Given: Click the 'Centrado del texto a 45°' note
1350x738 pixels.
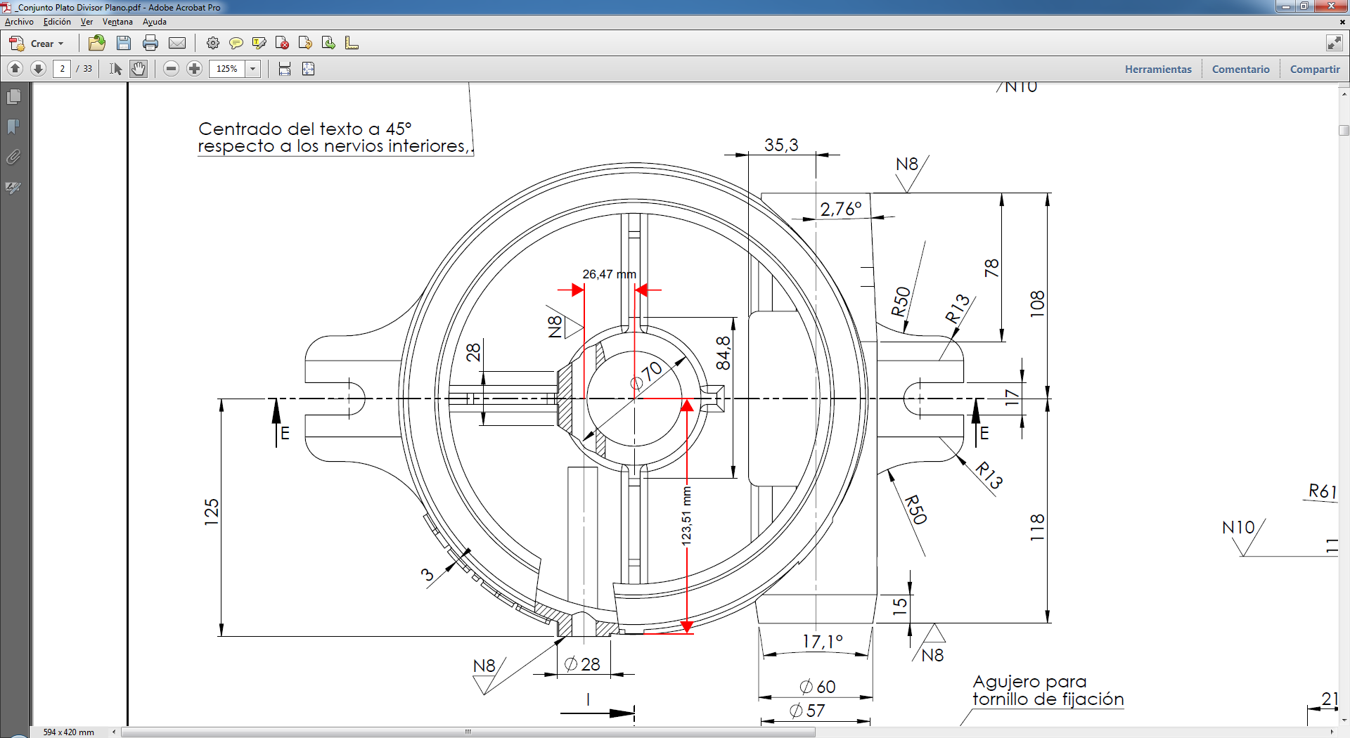Looking at the screenshot, I should pyautogui.click(x=305, y=129).
